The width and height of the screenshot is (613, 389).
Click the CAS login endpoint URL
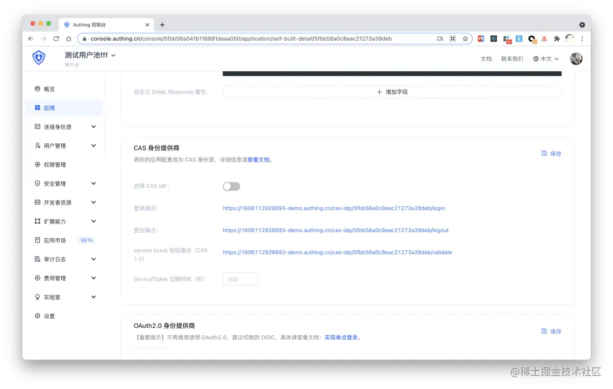pos(334,208)
